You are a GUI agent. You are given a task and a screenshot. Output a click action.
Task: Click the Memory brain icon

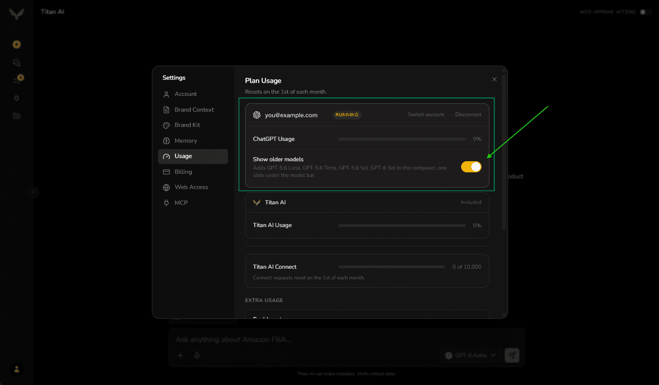click(x=166, y=141)
